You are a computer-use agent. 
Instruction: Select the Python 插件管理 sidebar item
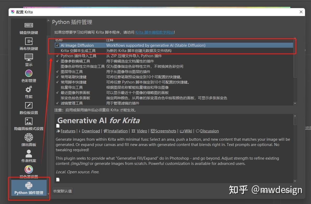(29, 188)
